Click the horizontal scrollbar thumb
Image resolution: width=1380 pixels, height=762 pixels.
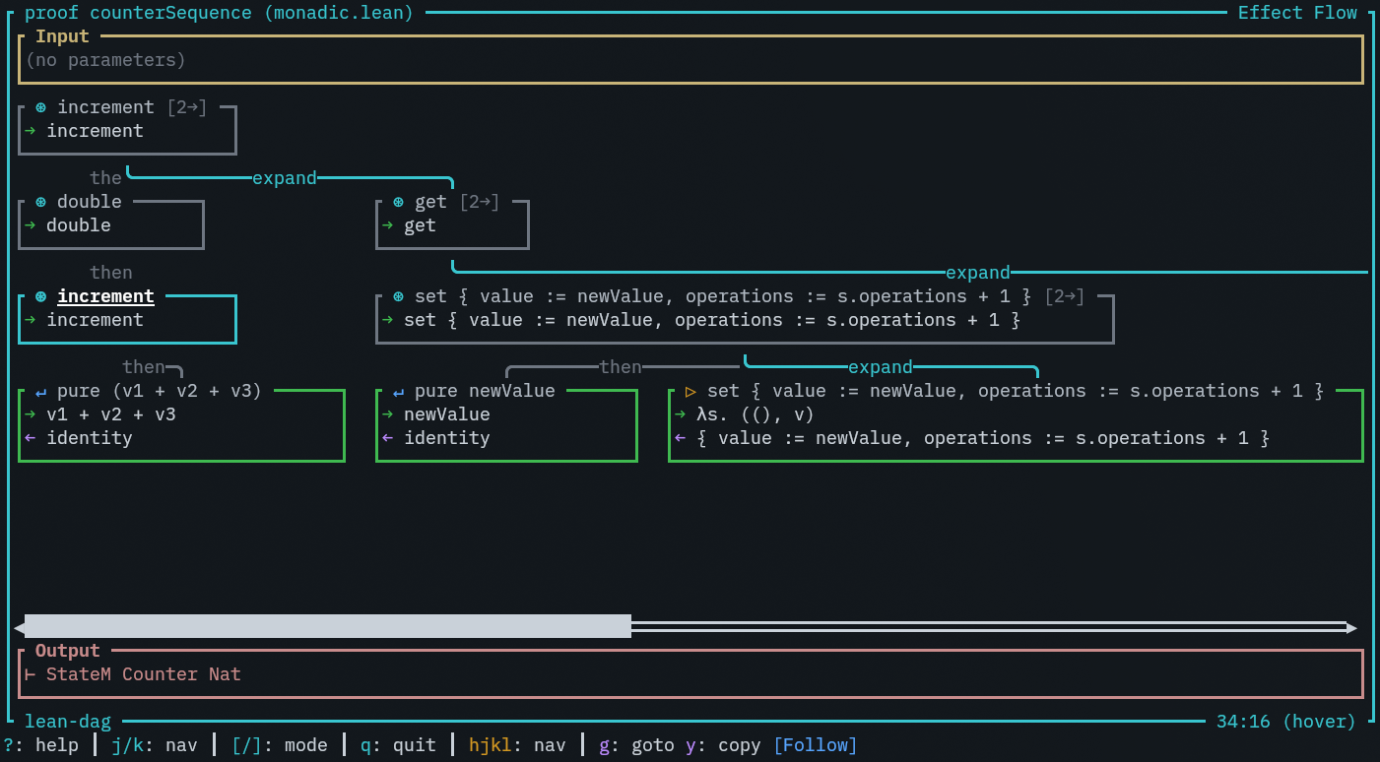click(327, 626)
